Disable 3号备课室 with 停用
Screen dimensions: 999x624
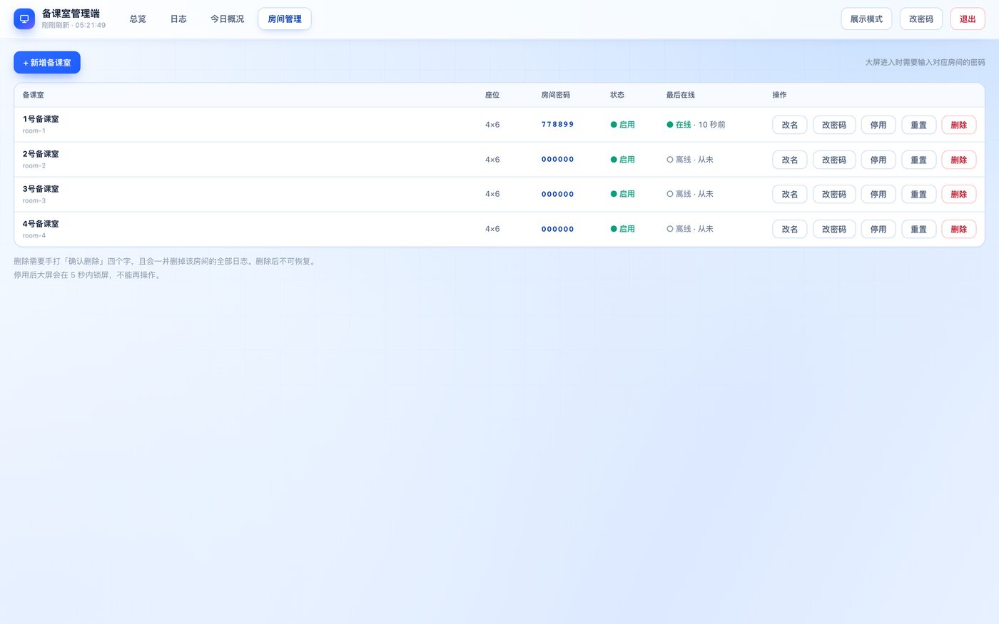pyautogui.click(x=878, y=194)
